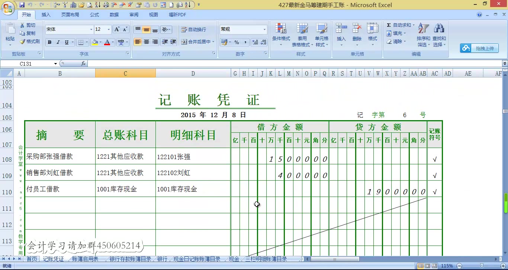Apply fill color paint bucket

point(95,42)
